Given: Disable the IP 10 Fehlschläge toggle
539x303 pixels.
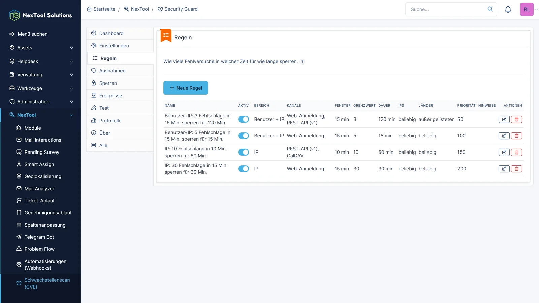Looking at the screenshot, I should (244, 152).
